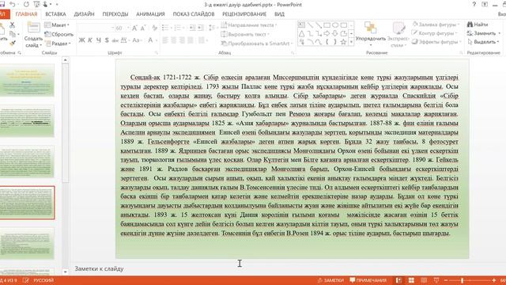Open the font size 60 dropdown

128,28
